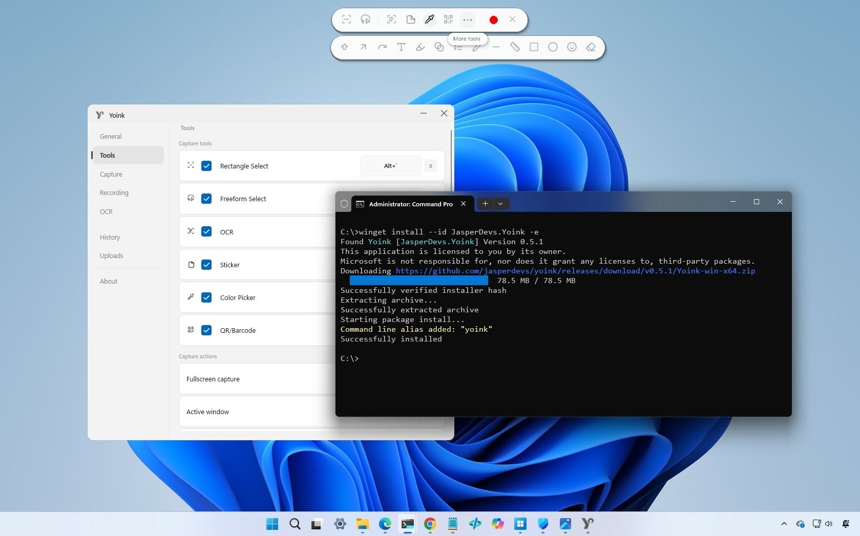This screenshot has width=860, height=536.
Task: Disable the OCR capture tool checkbox
Action: 206,231
